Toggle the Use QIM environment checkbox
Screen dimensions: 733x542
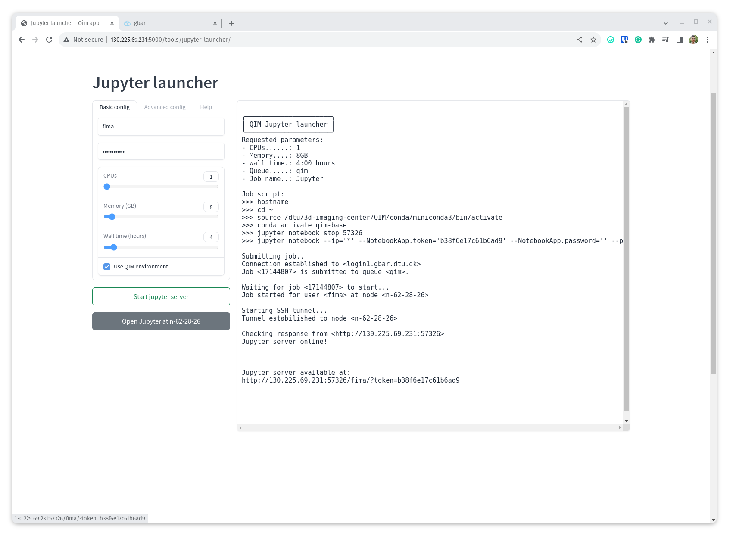coord(107,267)
